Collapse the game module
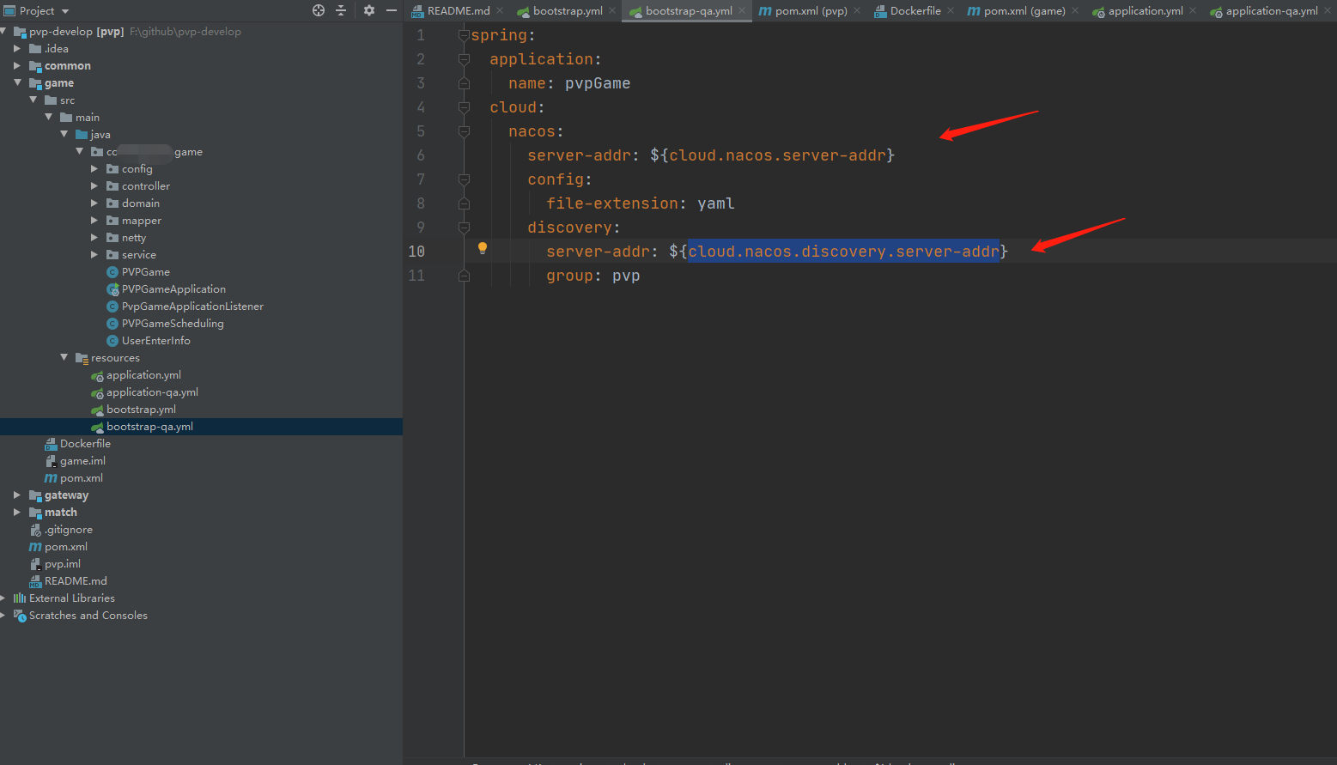 pyautogui.click(x=17, y=83)
